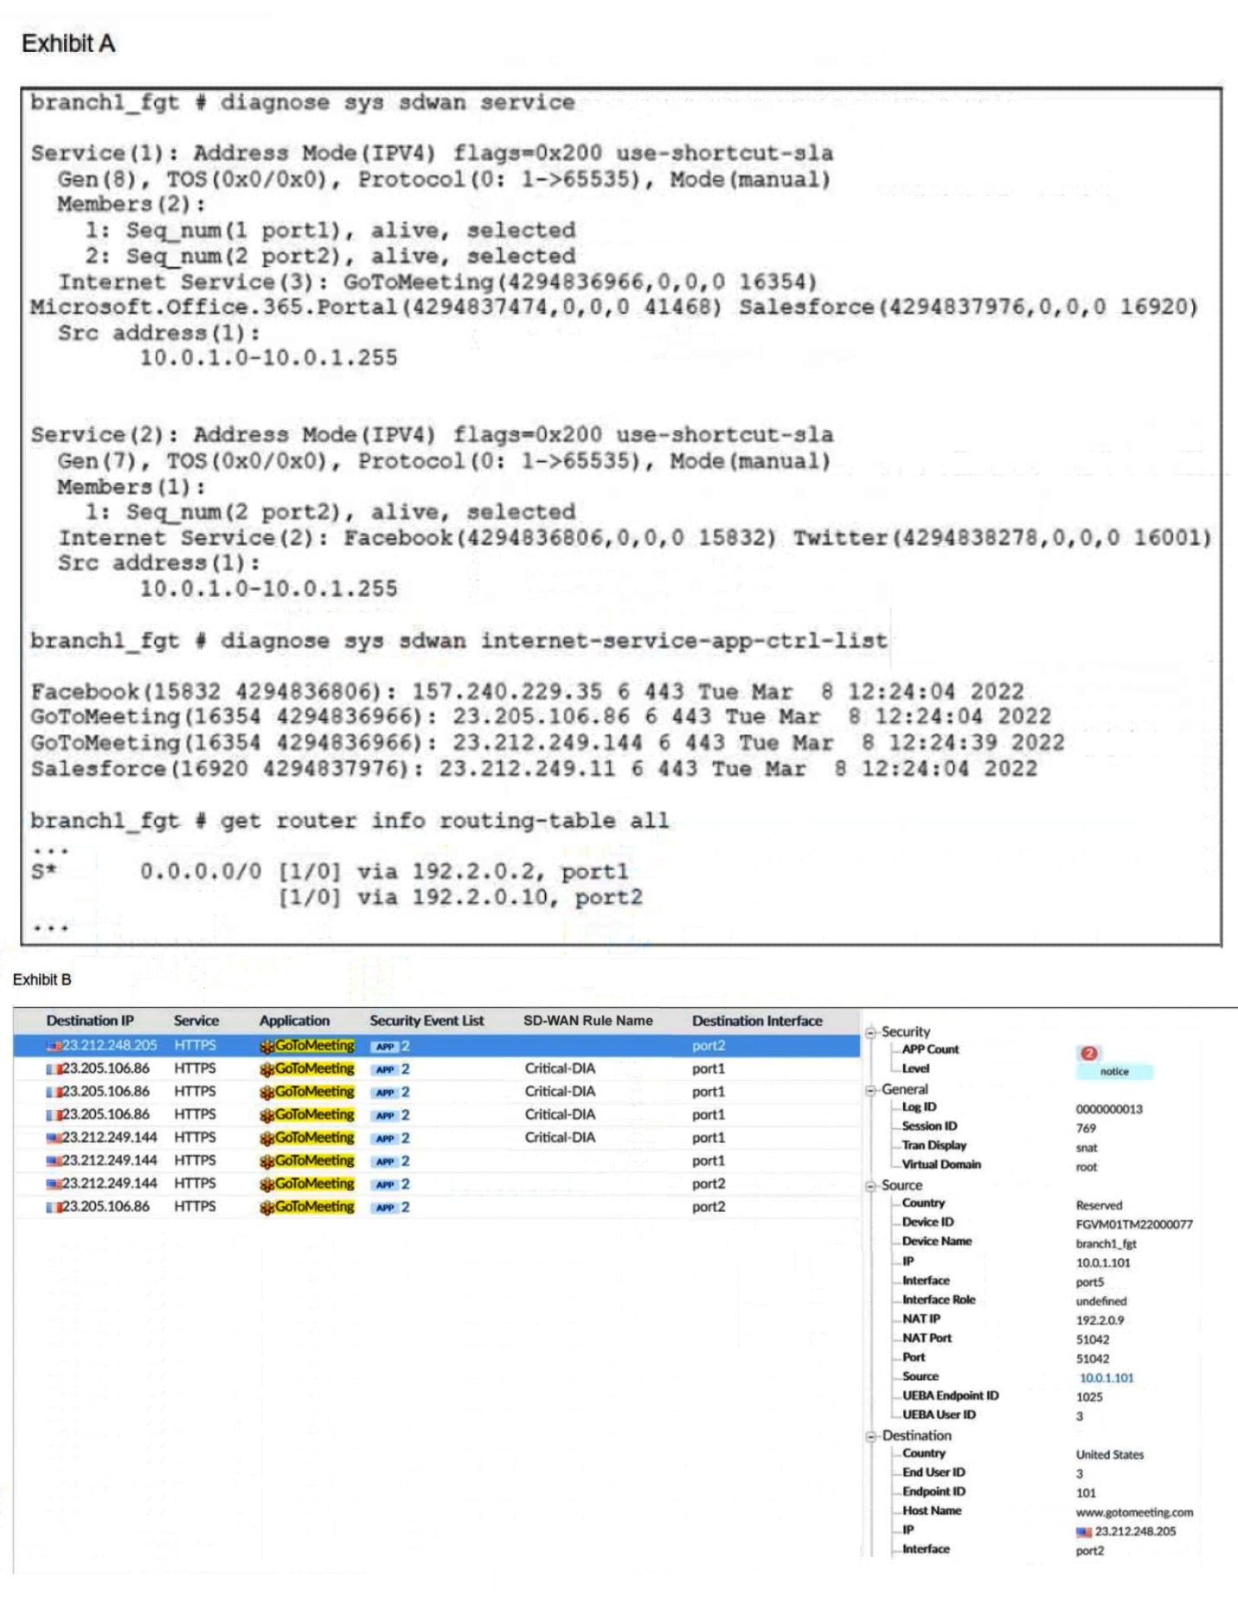Select the NAT Port tree item
This screenshot has height=1604, width=1238.
tap(927, 1338)
